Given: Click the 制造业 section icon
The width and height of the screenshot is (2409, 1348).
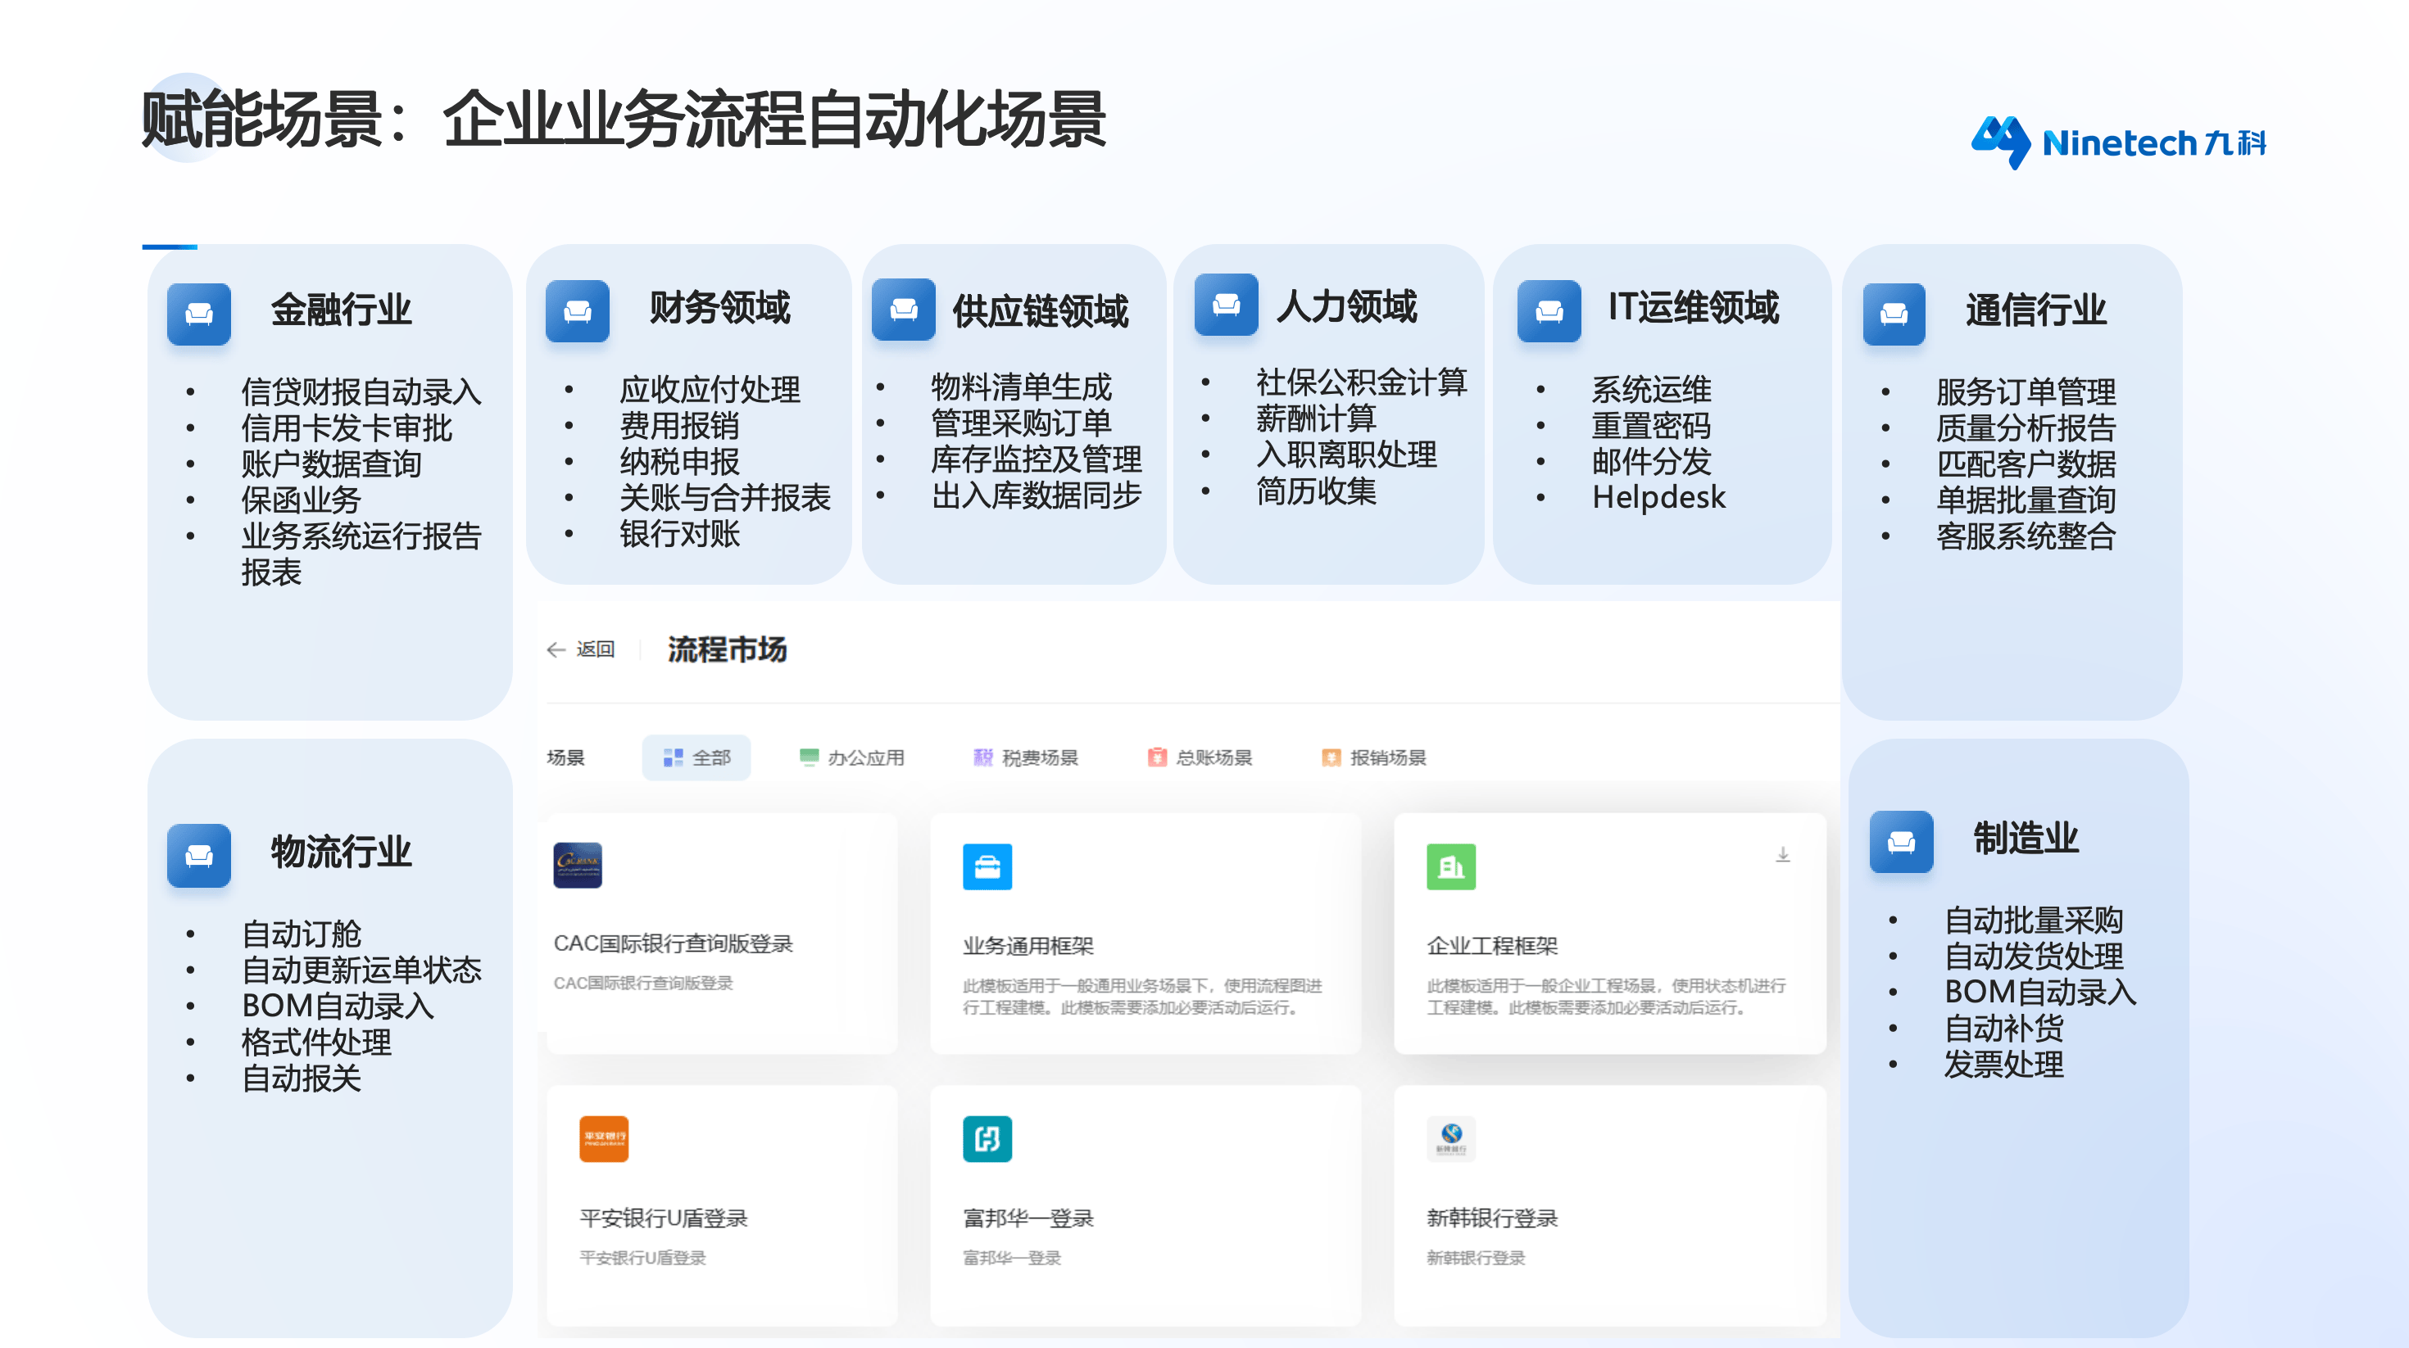Looking at the screenshot, I should point(1900,841).
